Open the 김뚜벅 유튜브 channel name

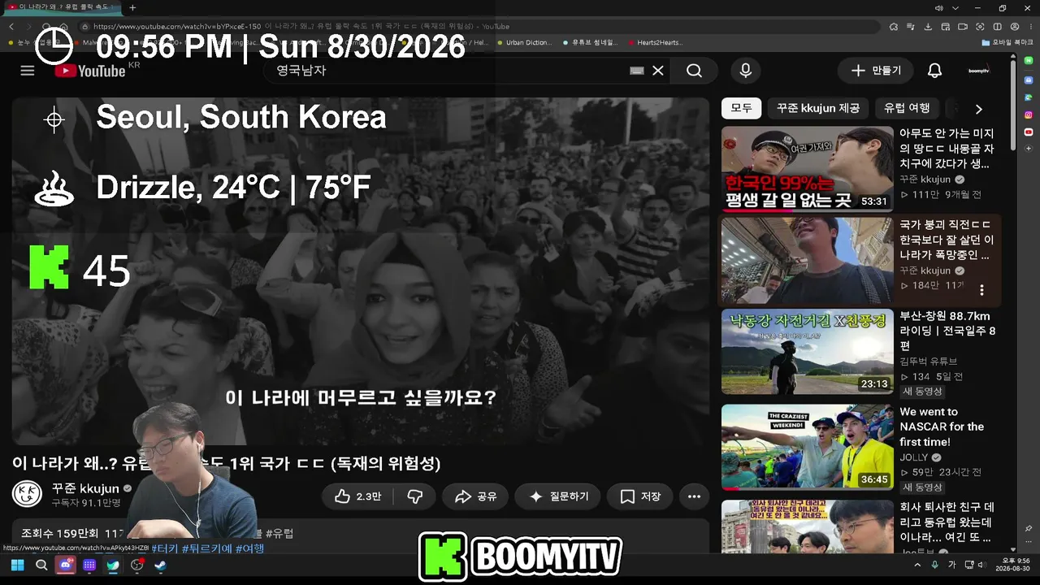coord(929,362)
